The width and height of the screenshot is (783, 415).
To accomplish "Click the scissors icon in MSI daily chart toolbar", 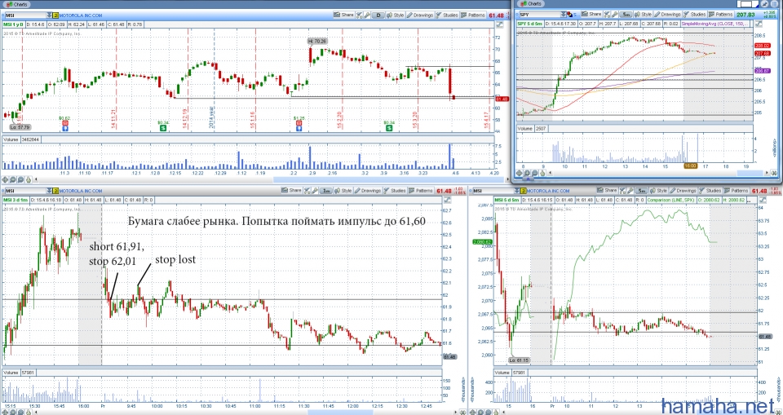I will [359, 15].
